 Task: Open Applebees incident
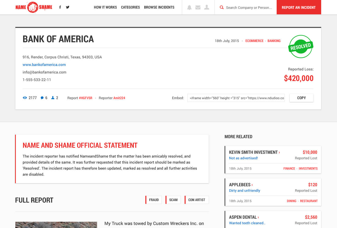tap(241, 185)
